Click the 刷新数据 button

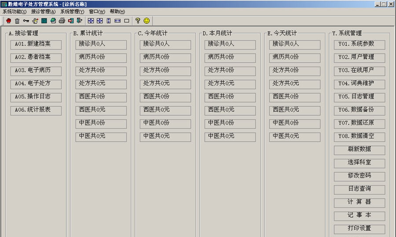[359, 150]
